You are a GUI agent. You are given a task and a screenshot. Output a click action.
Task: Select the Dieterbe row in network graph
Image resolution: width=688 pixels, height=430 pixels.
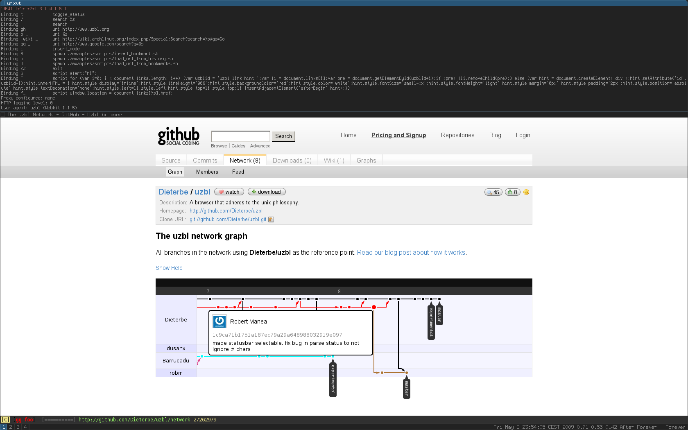(176, 320)
